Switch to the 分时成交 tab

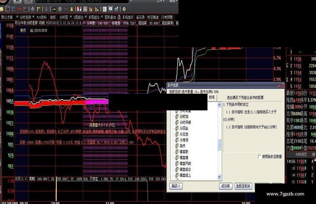[301, 155]
